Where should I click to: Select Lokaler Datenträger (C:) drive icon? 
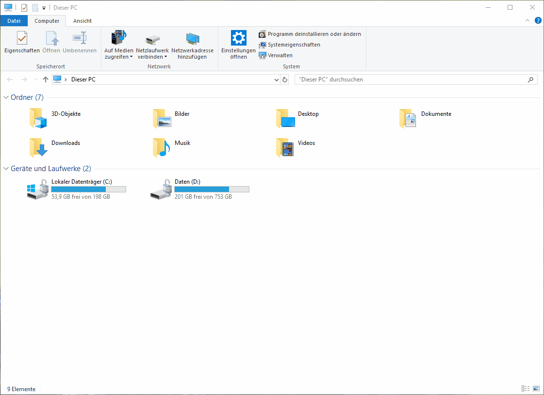[x=37, y=189]
